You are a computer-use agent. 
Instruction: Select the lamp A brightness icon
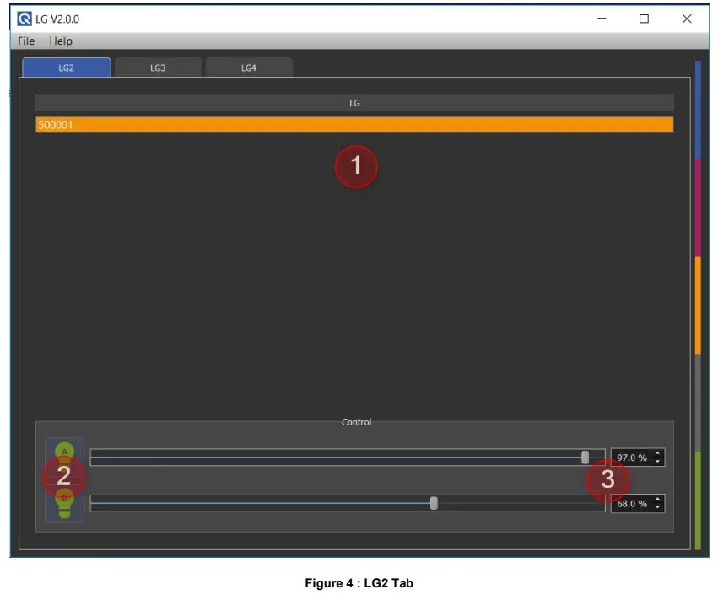click(64, 452)
